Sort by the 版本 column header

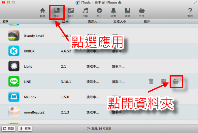(x=65, y=22)
